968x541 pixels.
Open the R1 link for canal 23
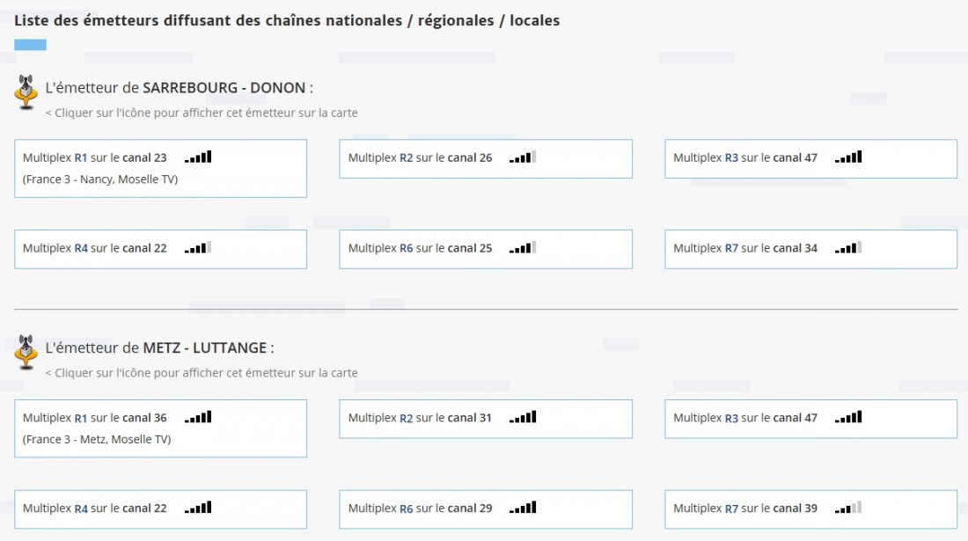tap(81, 158)
